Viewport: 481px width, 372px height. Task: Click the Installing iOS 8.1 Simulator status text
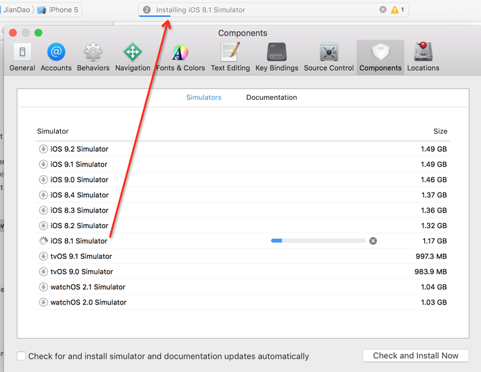click(x=201, y=10)
